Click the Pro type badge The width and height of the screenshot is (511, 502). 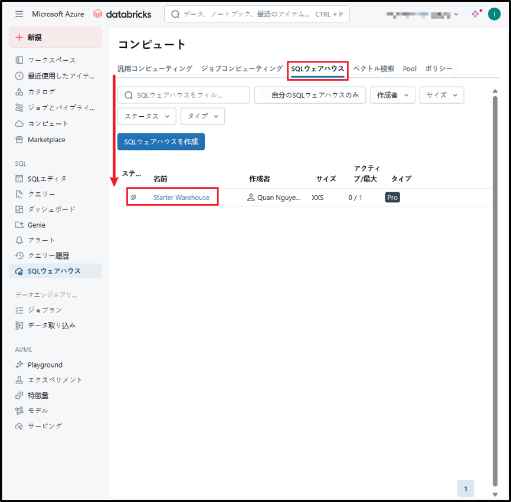tap(392, 198)
